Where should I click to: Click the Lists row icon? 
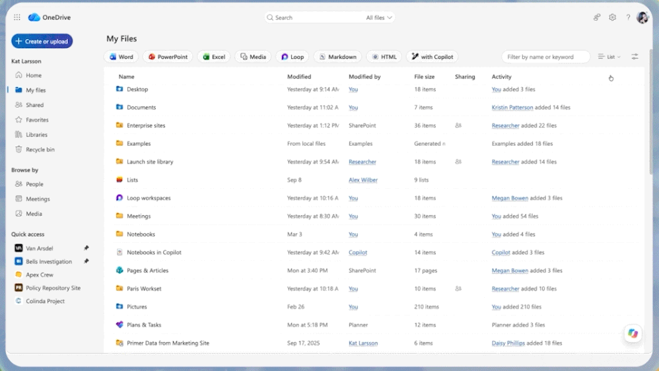120,180
